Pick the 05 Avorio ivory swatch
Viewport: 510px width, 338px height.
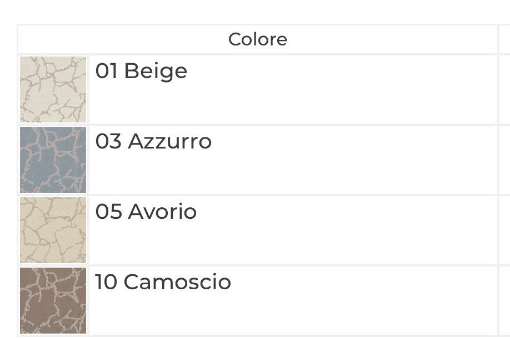tap(53, 231)
